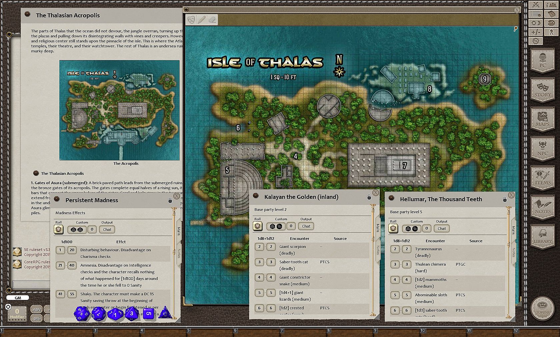Screen dimensions: 560x337
Task: Switch to Notes tab in Hellumar window
Action: [x=513, y=252]
